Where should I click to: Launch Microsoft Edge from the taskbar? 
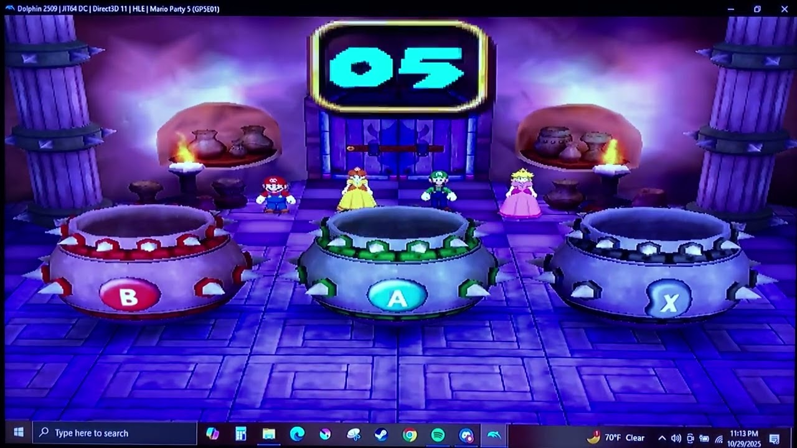(x=297, y=434)
